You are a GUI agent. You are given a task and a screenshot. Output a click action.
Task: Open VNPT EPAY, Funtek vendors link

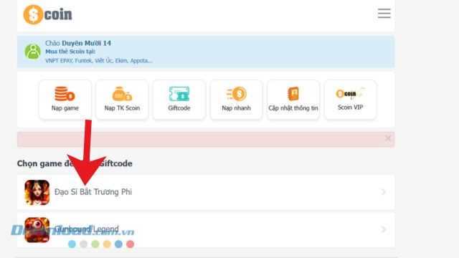[x=99, y=61]
